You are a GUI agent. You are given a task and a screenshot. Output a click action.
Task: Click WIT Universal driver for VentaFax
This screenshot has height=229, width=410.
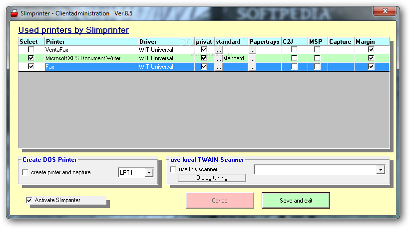[156, 50]
